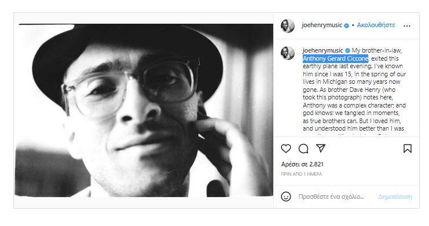This screenshot has height=226, width=429.
Task: Submit the comment with Δημοσίευση button
Action: [x=395, y=197]
